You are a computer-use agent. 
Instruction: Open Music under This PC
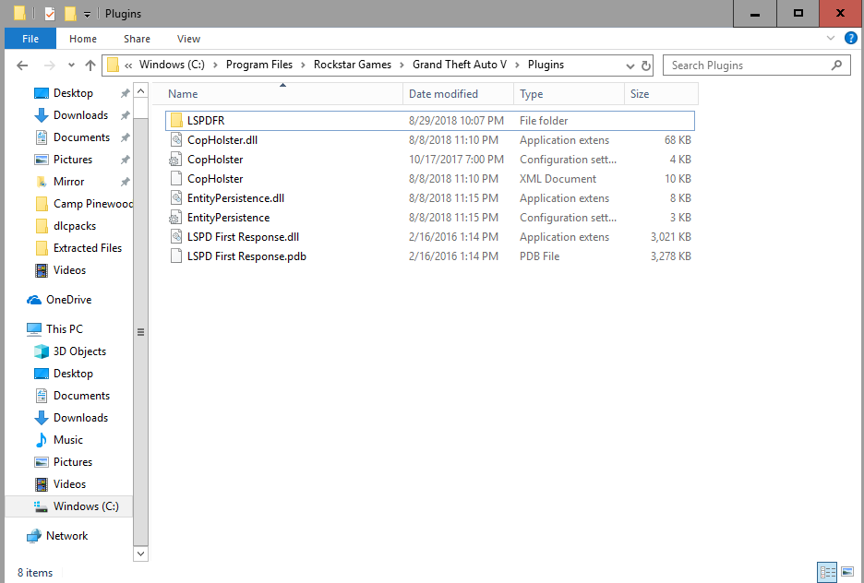(x=67, y=440)
